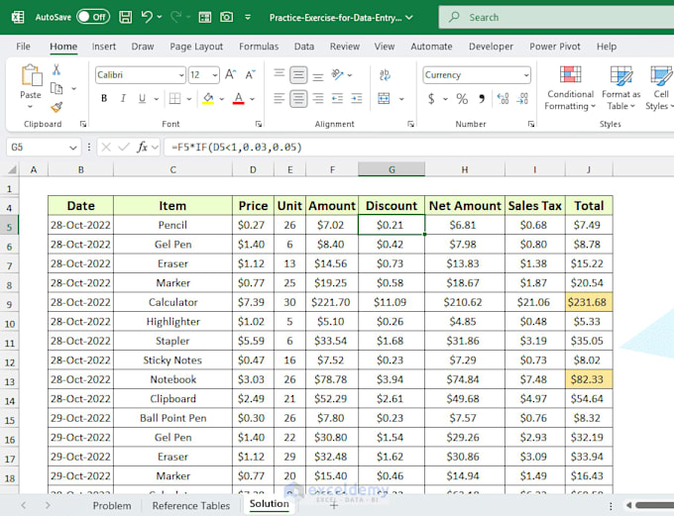
Task: Activate the Format Painter brush
Action: point(56,107)
